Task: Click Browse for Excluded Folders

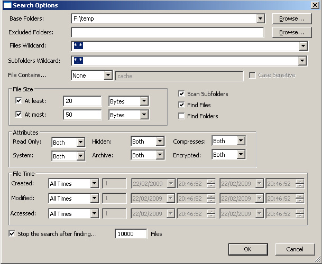Action: point(292,32)
